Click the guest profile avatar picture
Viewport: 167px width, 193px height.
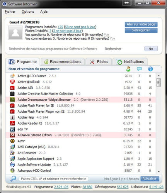15,33
